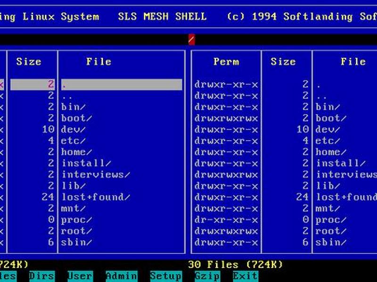Open the User menu
The height and width of the screenshot is (282, 377).
coord(80,276)
